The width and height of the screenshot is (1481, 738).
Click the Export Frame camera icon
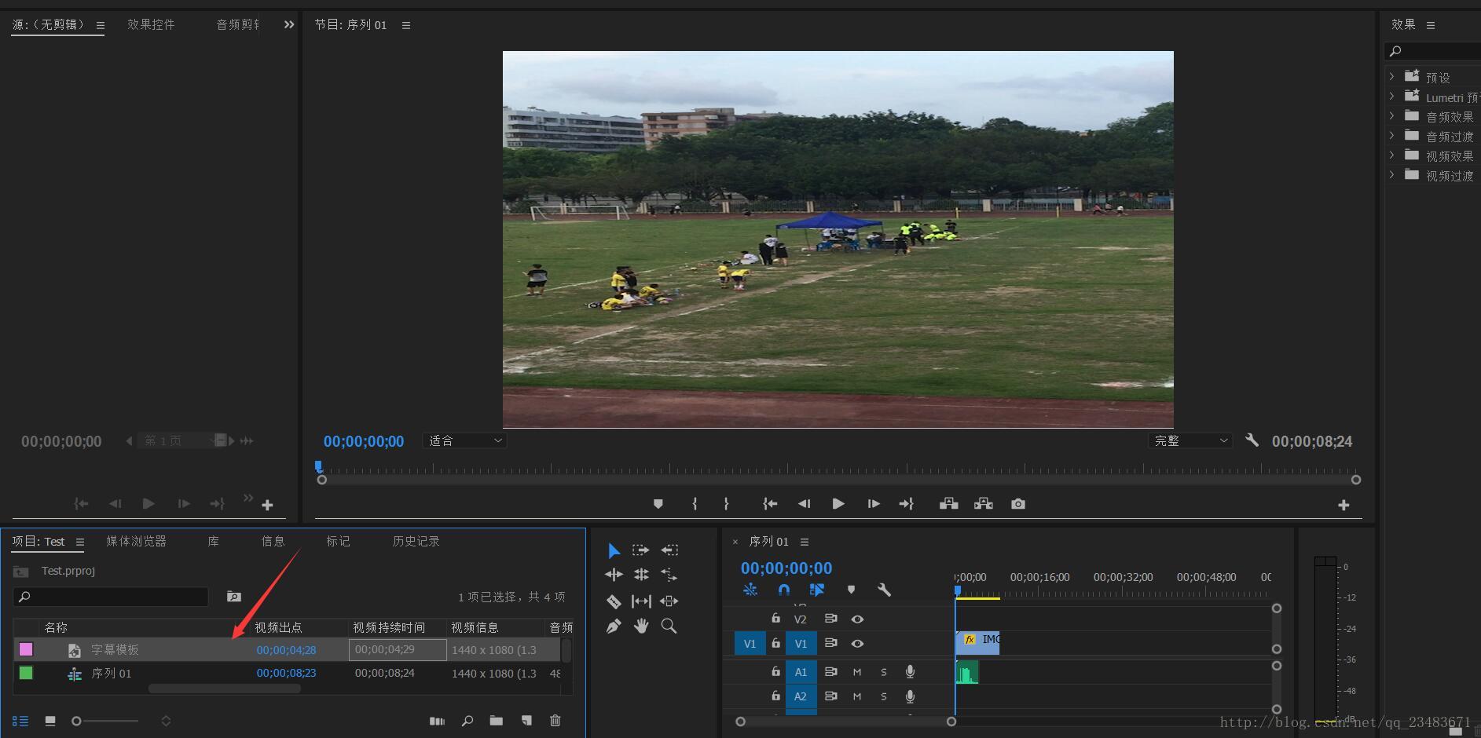pyautogui.click(x=1017, y=504)
